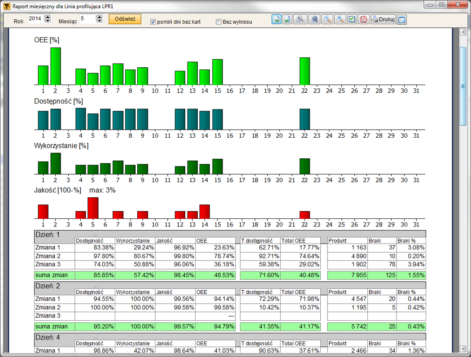Click the green checkmark pages icon
Screen dimensions: 471x357
coord(352,20)
